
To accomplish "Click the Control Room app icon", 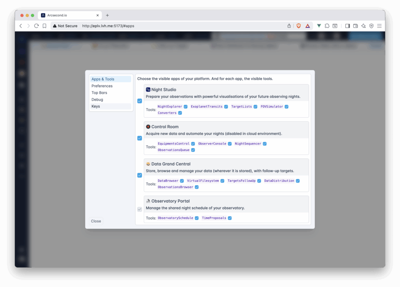I will click(148, 127).
